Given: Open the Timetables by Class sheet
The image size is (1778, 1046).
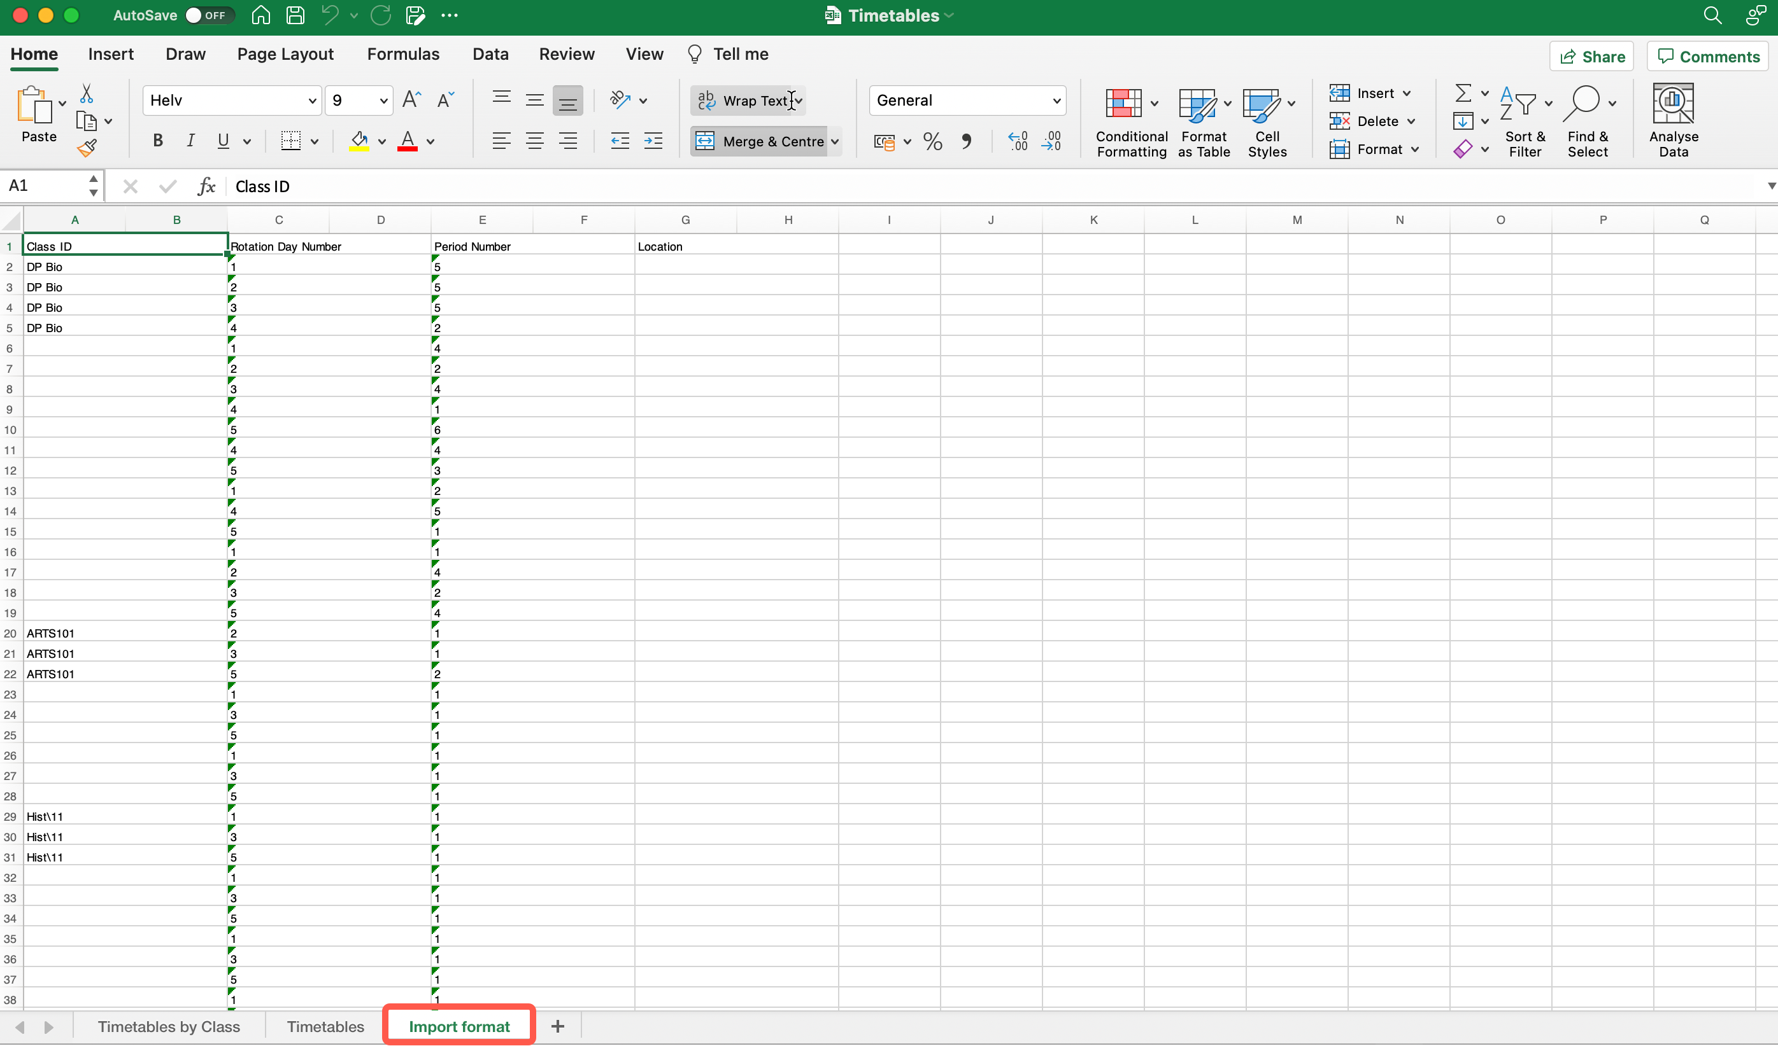Looking at the screenshot, I should click(x=169, y=1026).
